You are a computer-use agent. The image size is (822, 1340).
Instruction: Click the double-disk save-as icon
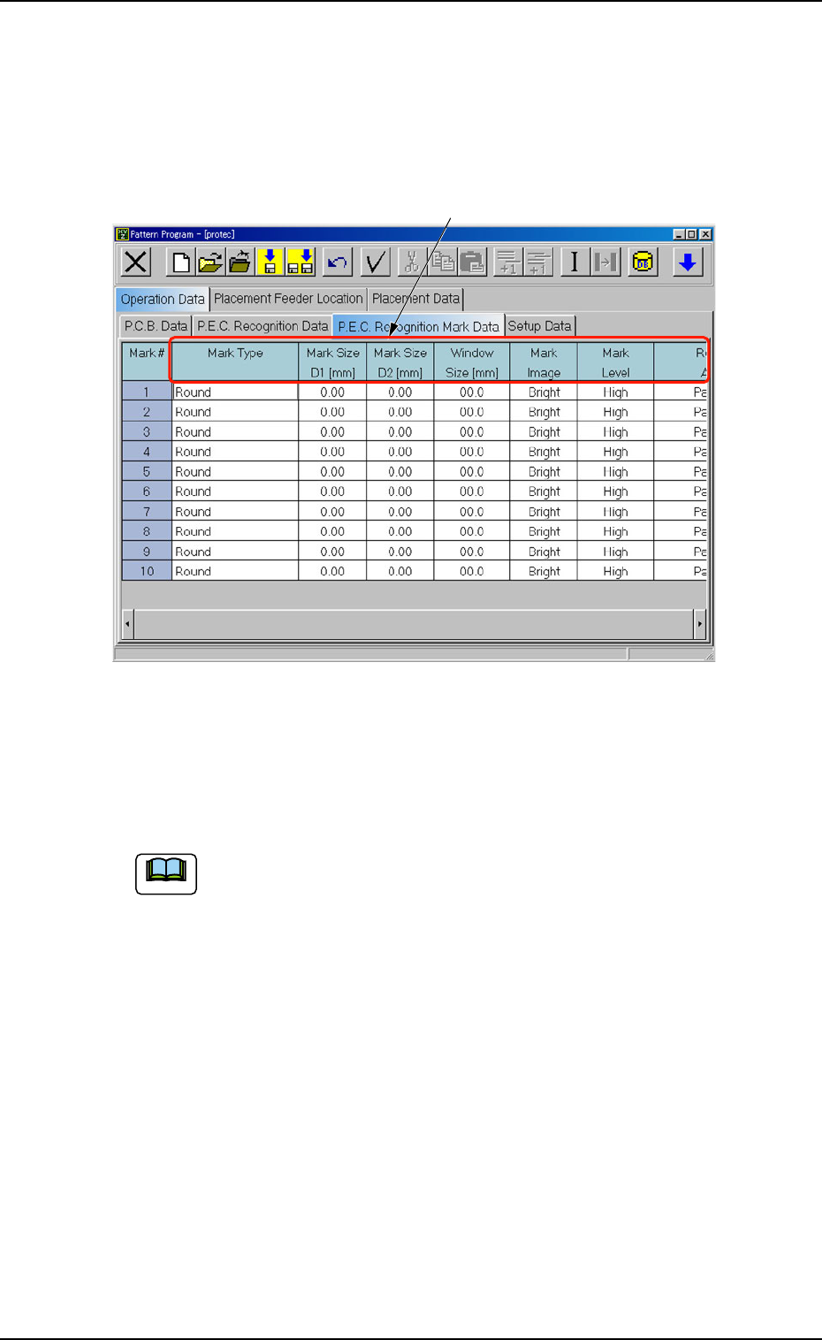pos(301,263)
